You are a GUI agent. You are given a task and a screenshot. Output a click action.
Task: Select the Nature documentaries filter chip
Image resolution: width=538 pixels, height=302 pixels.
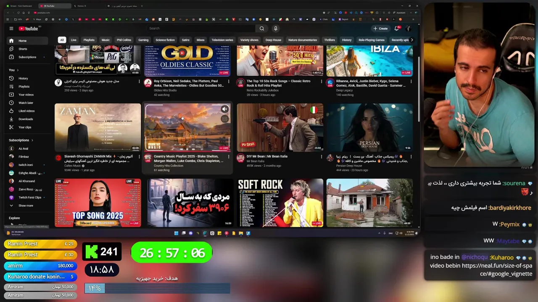(303, 40)
